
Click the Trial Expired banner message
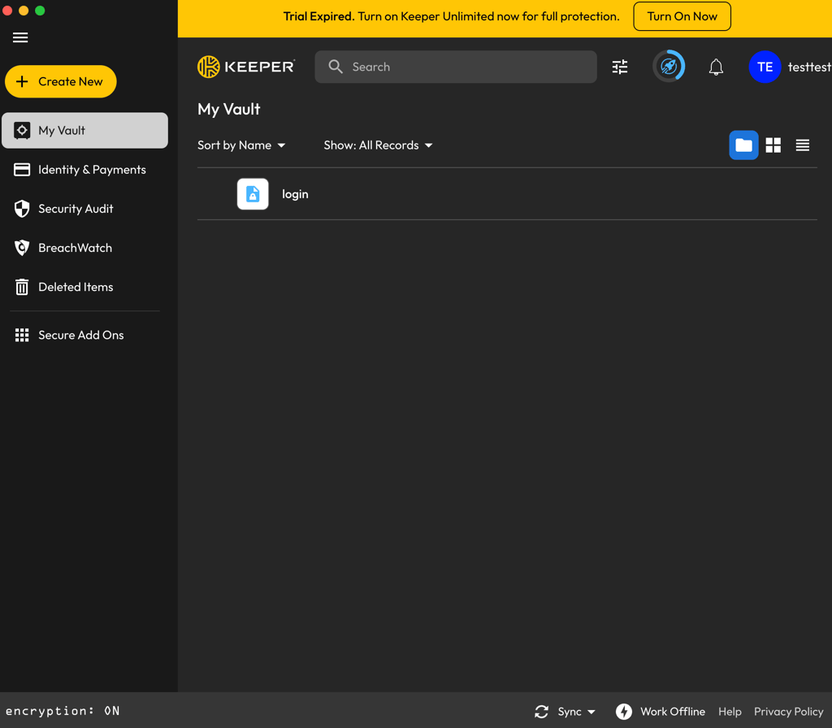(451, 16)
